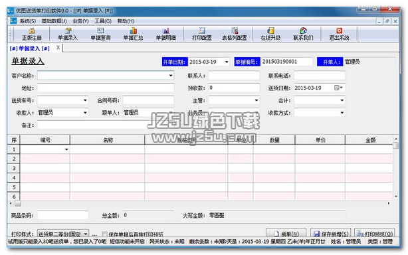Open the 单据汇总 summary toolbar icon

(x=133, y=34)
